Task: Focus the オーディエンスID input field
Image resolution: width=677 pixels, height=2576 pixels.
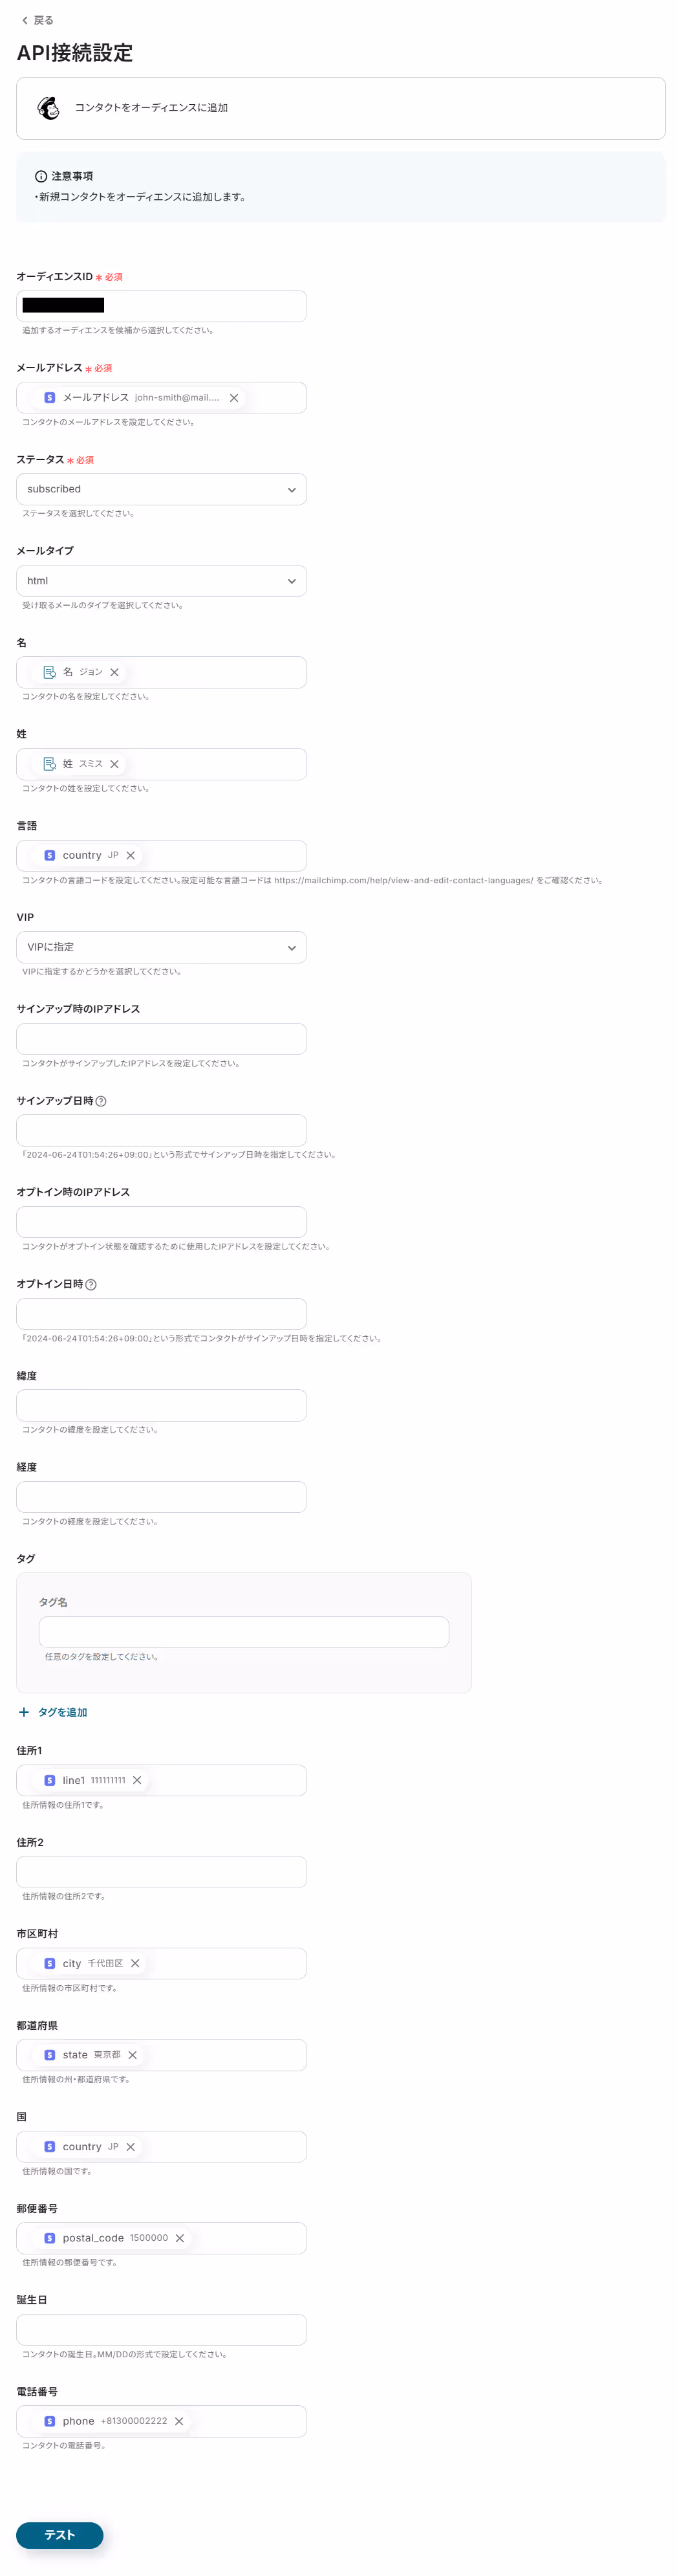Action: 161,306
